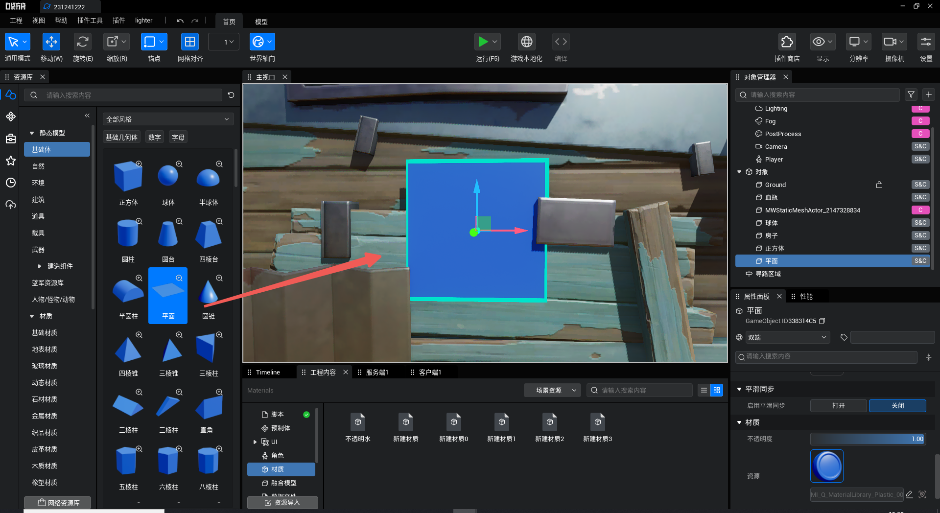Switch to the 性能 tab

tap(806, 296)
